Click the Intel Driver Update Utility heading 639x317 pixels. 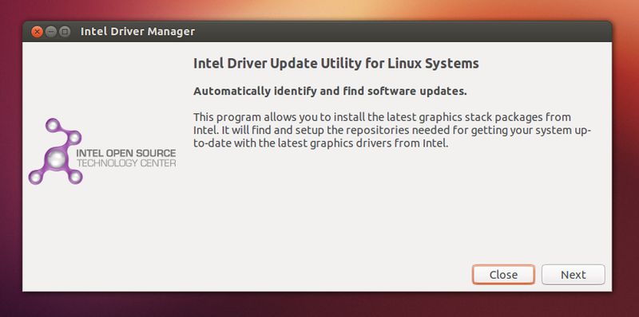coord(335,64)
